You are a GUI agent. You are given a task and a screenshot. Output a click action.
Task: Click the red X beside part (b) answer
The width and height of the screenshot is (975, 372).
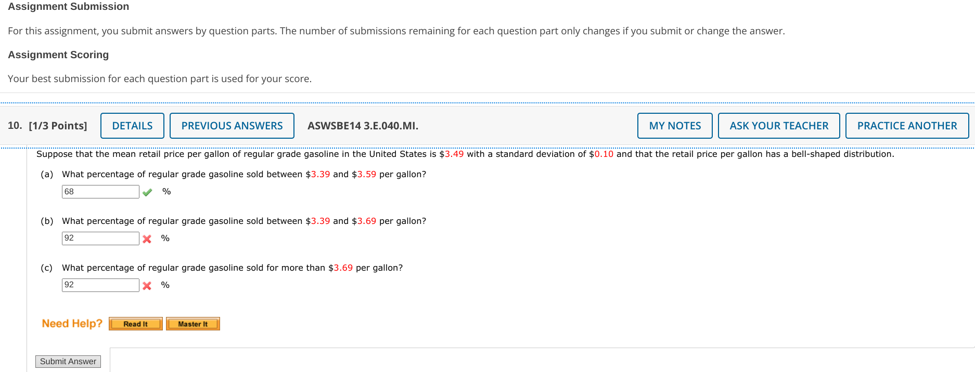coord(147,238)
